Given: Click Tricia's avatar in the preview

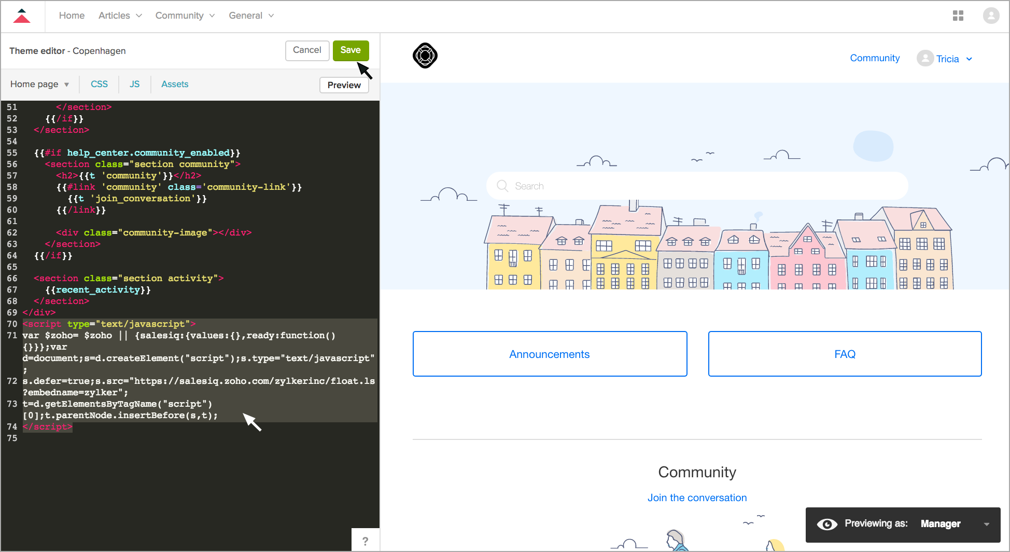Looking at the screenshot, I should (x=925, y=58).
